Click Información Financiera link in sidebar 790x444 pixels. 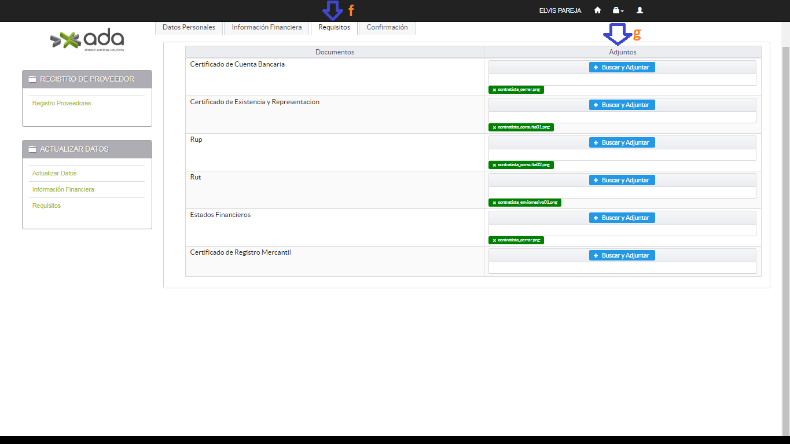(63, 189)
